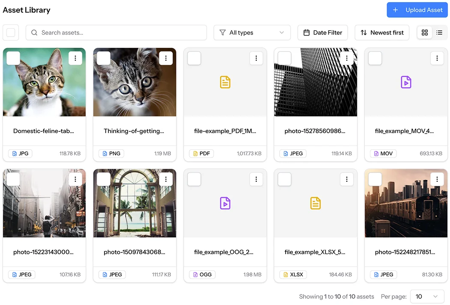Switch to list view layout
The height and width of the screenshot is (305, 450).
coord(439,33)
